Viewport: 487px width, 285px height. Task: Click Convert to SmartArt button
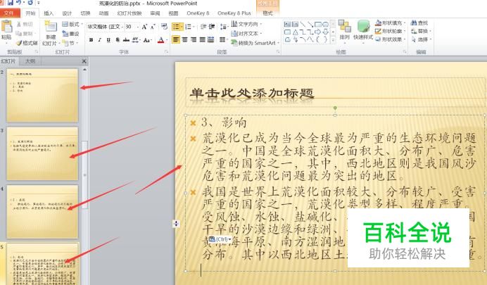pyautogui.click(x=255, y=43)
